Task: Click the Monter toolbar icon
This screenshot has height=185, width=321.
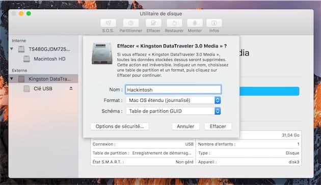Action: tap(195, 23)
